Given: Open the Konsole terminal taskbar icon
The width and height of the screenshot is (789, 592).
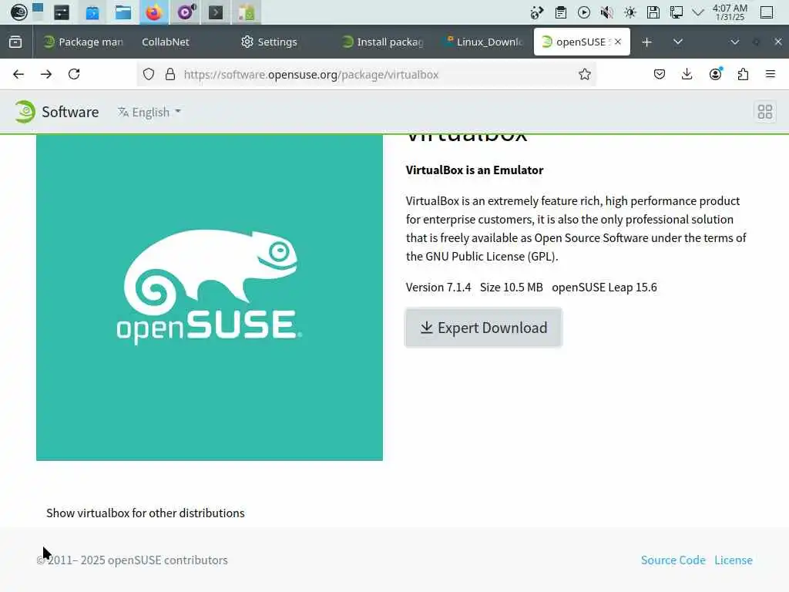Looking at the screenshot, I should pyautogui.click(x=216, y=12).
